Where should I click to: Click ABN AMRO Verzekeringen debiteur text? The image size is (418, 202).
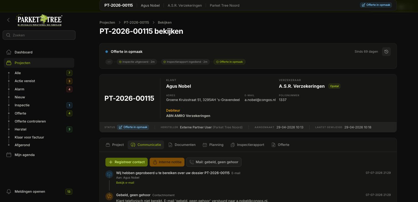(x=188, y=116)
